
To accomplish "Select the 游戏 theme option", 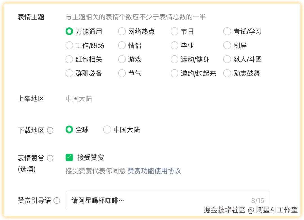I will pos(122,59).
